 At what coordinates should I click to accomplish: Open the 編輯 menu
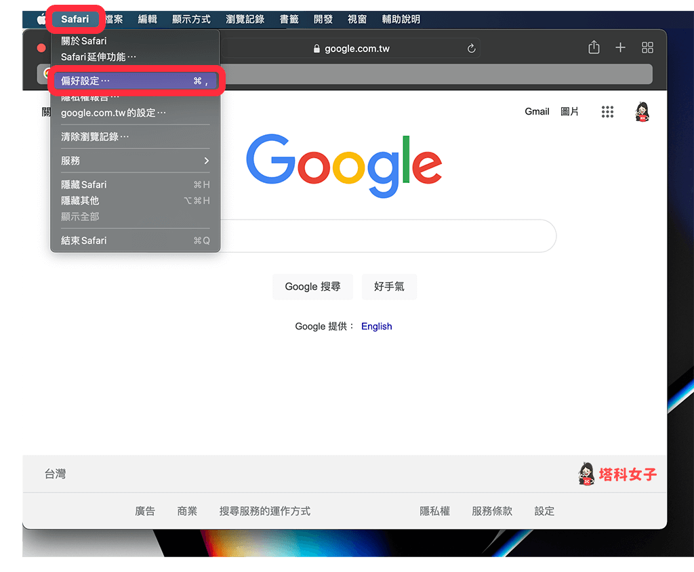(147, 19)
